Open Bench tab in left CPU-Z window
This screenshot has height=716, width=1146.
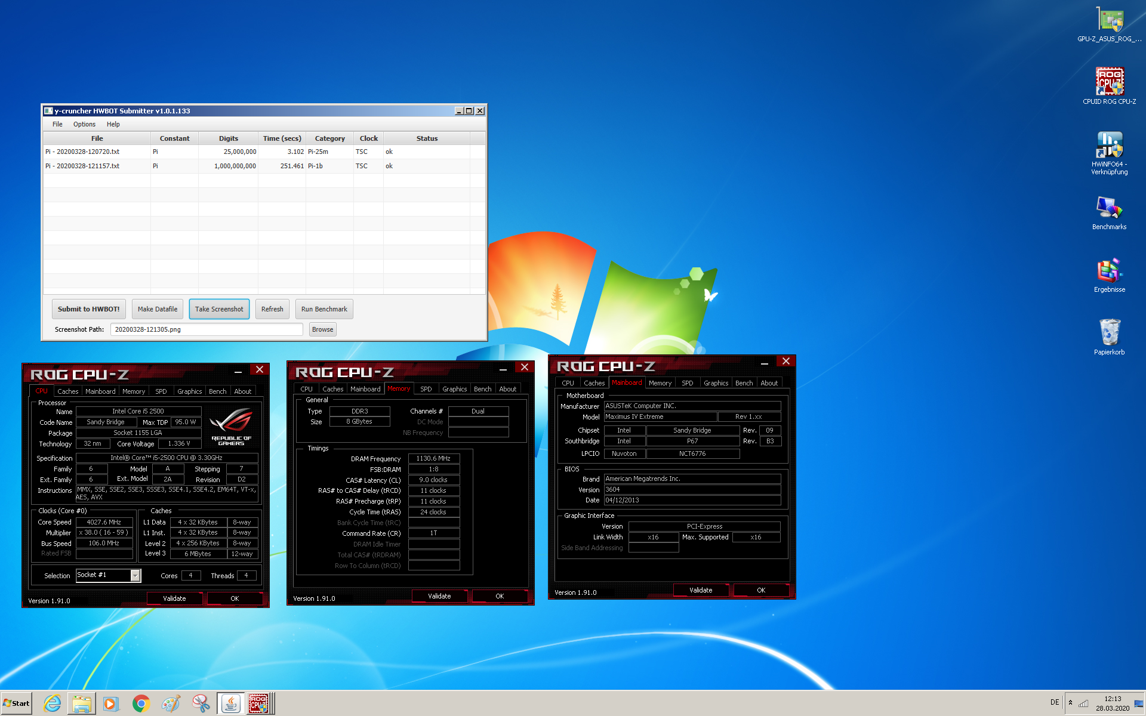tap(218, 391)
